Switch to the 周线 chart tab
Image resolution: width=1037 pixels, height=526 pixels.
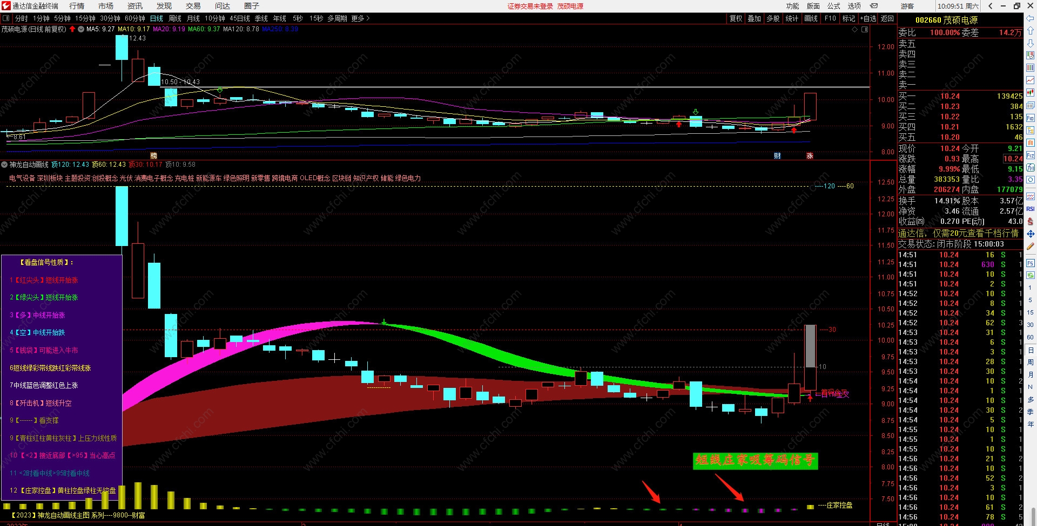[175, 18]
